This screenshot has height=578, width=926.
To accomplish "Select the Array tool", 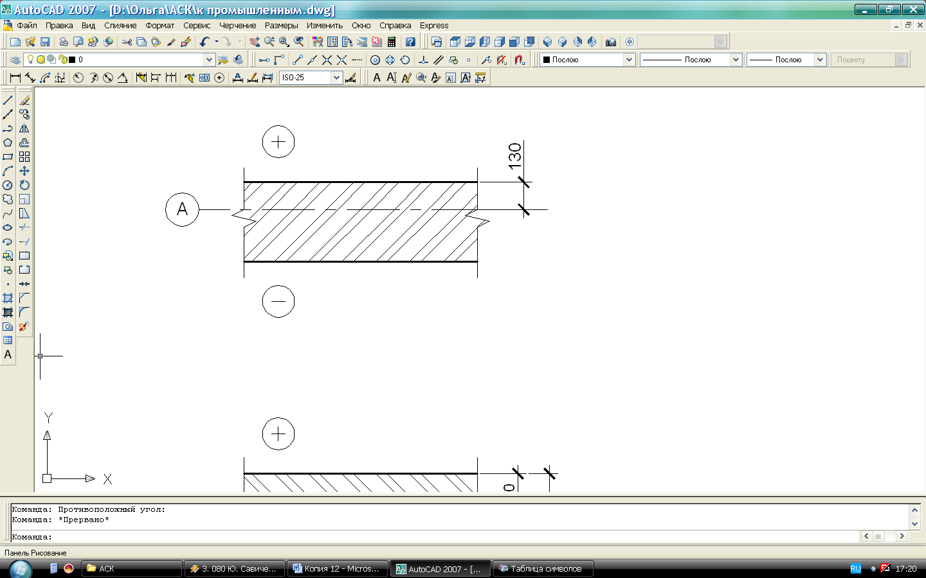I will click(24, 157).
